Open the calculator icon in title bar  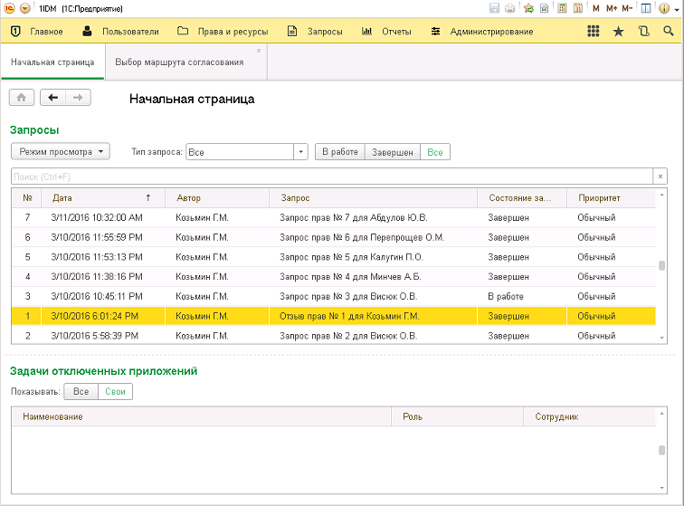(x=562, y=8)
